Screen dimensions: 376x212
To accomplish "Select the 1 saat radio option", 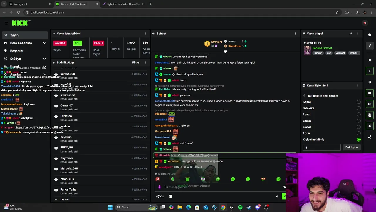I will tap(359, 115).
